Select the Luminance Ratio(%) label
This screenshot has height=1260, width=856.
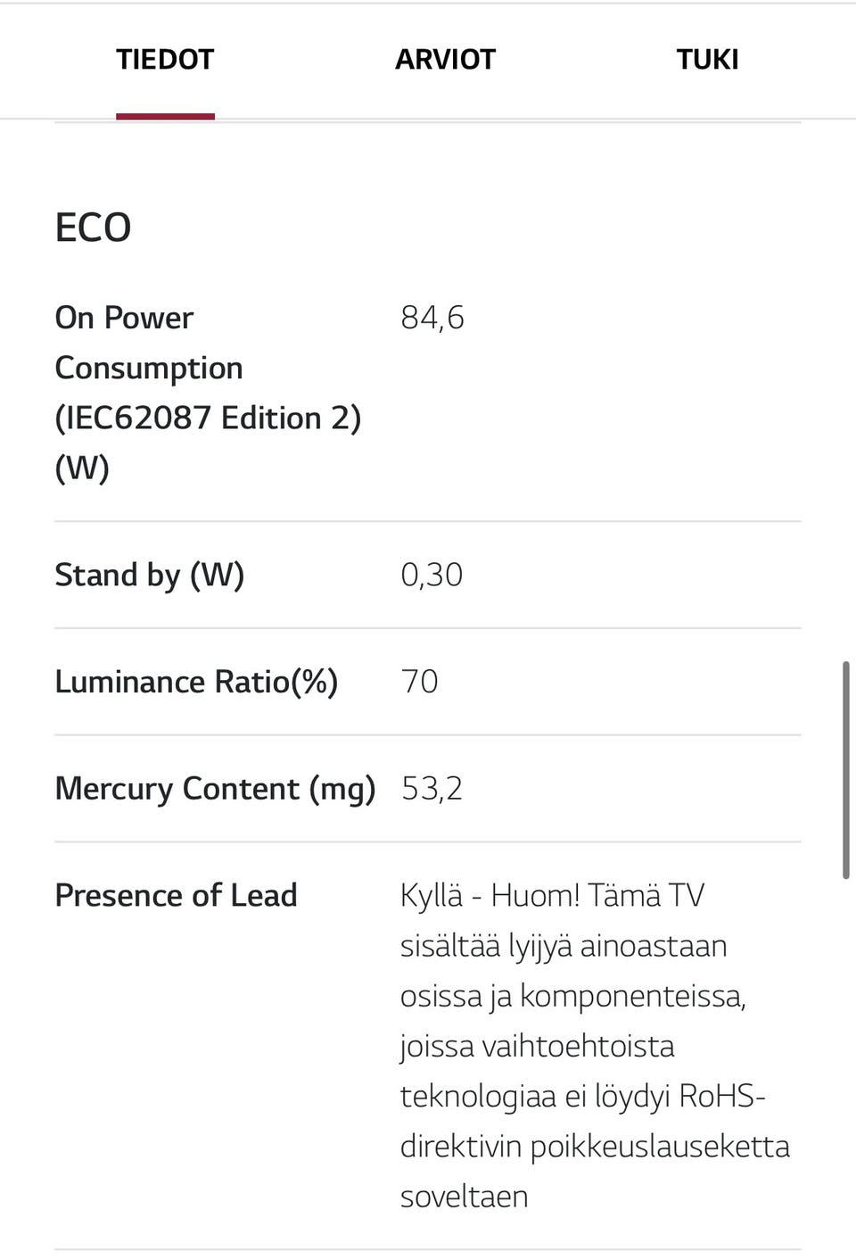coord(196,682)
